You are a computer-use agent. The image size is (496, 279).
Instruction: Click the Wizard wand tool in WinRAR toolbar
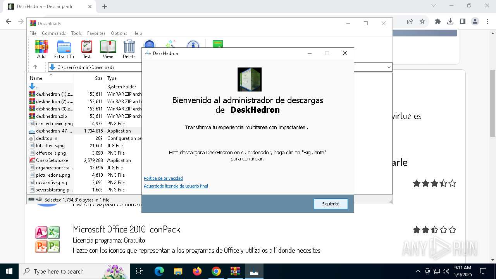171,43
